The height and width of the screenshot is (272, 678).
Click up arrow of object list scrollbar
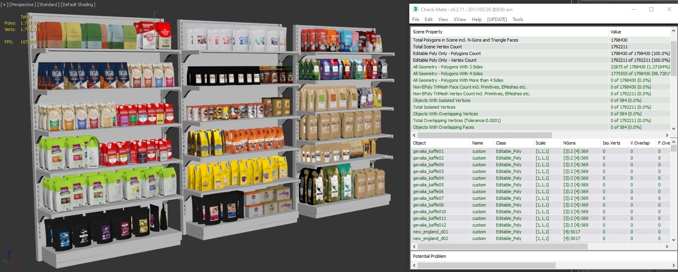point(673,142)
